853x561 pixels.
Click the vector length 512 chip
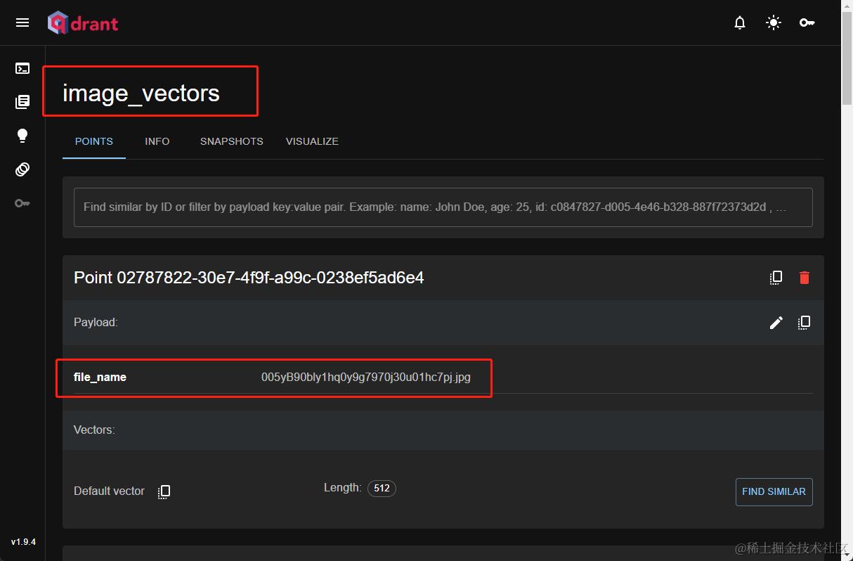point(382,488)
